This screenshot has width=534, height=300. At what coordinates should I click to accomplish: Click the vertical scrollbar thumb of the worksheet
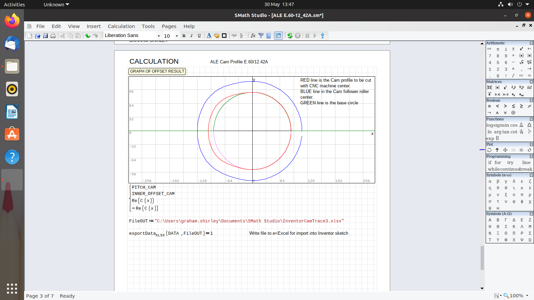pos(482,258)
